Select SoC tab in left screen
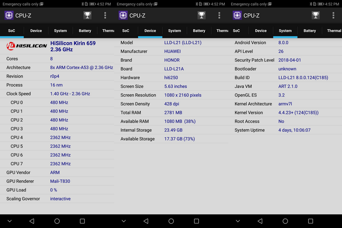This screenshot has width=342, height=228. point(11,31)
